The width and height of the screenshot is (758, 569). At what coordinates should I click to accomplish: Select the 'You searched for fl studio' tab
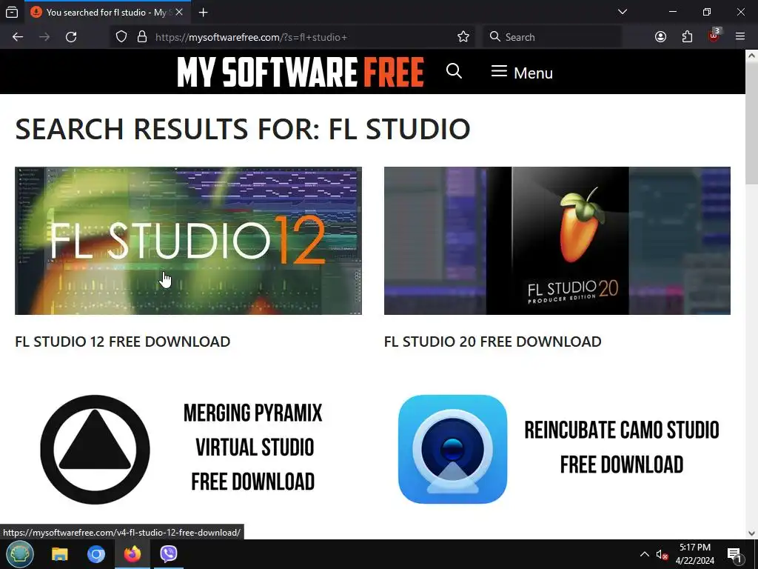point(107,12)
